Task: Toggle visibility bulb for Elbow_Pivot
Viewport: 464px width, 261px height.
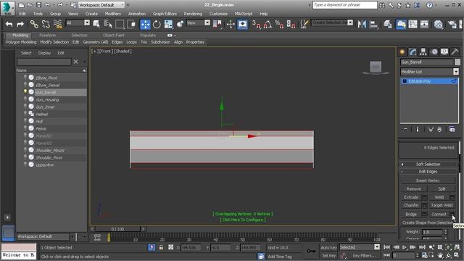Action: (x=25, y=78)
